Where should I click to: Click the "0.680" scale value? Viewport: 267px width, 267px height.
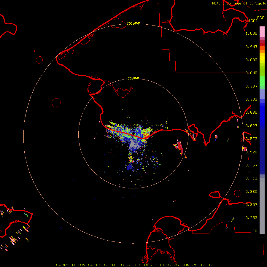point(251,112)
